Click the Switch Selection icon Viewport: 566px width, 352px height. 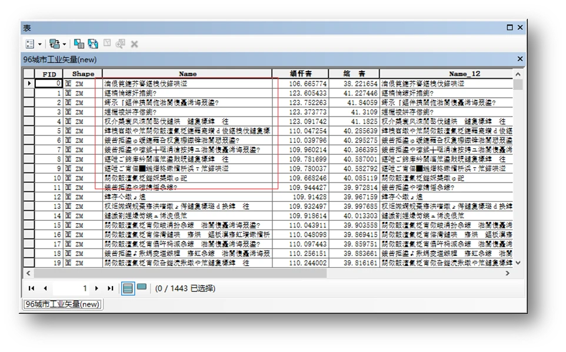[93, 44]
